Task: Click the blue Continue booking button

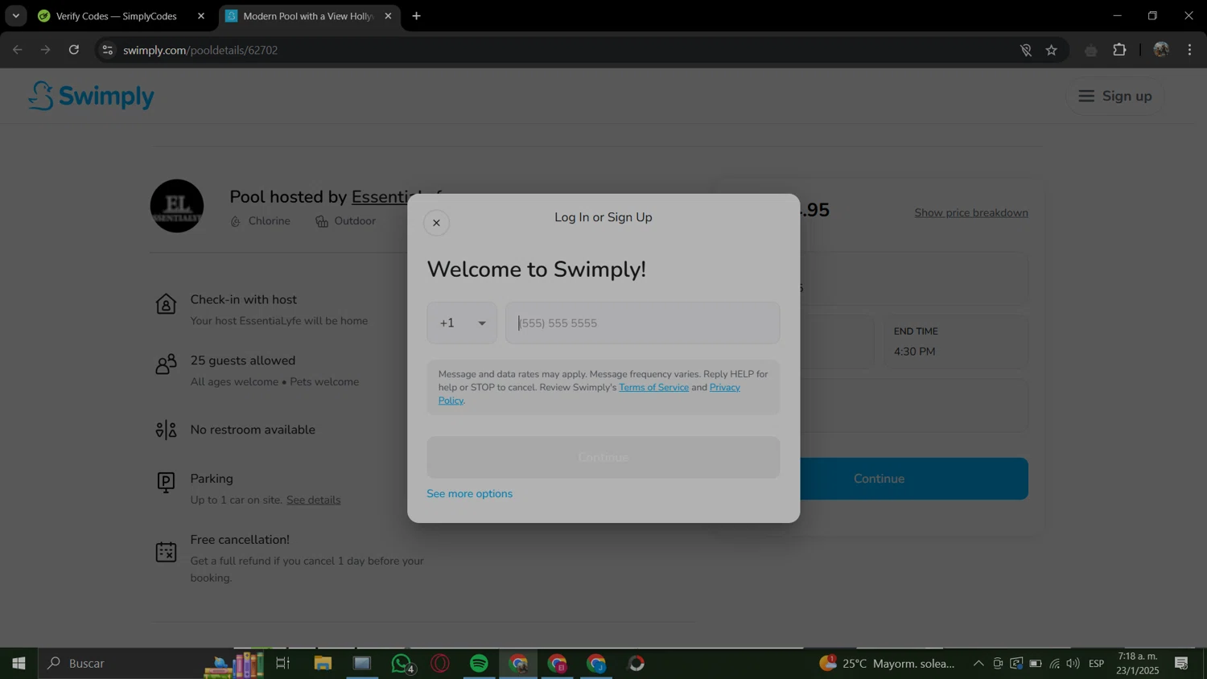Action: point(913,479)
